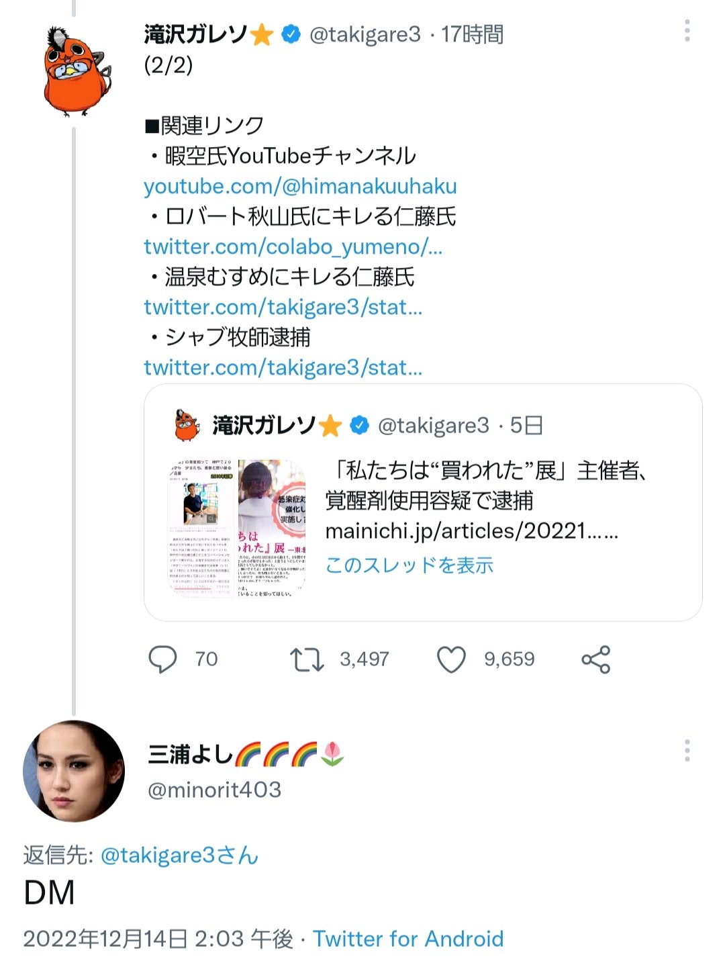Viewport: 725px width, 969px height.
Task: Click the reply speech bubble icon
Action: coord(162,659)
